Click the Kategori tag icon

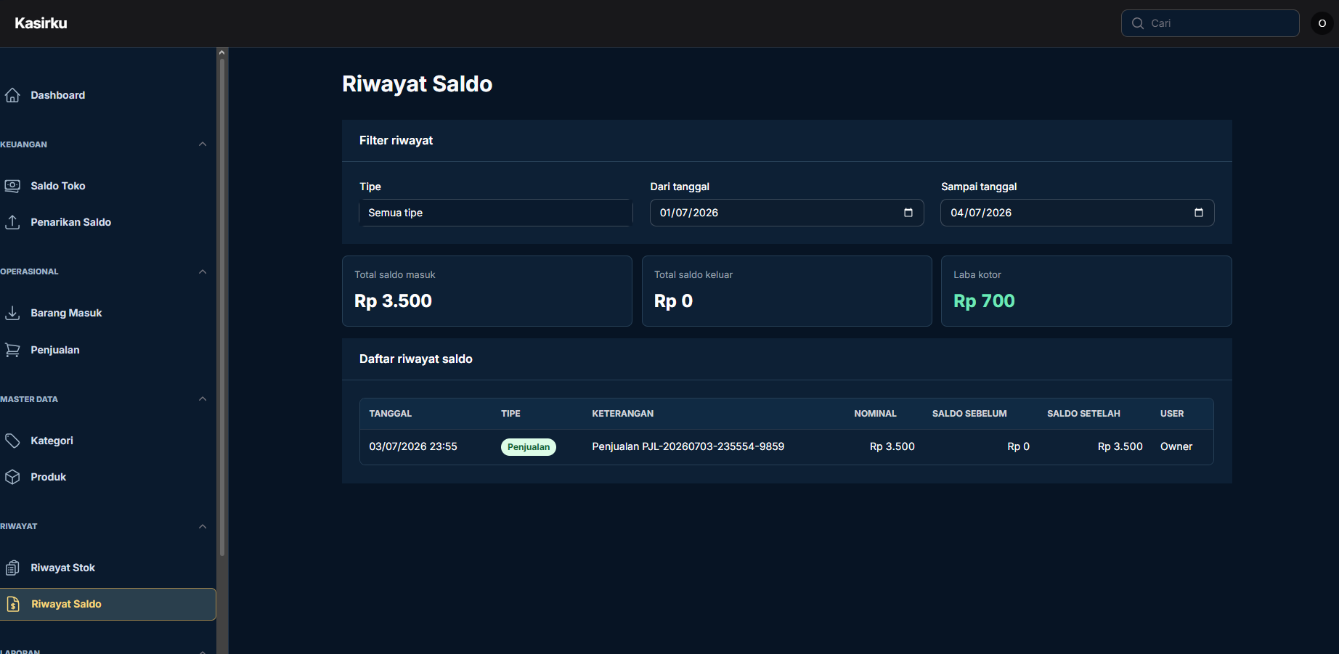tap(12, 441)
